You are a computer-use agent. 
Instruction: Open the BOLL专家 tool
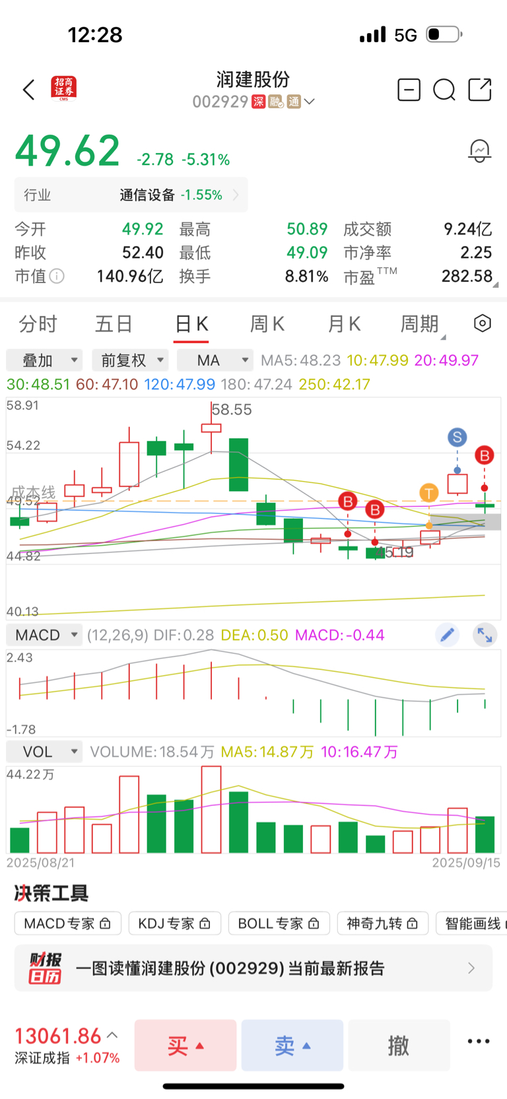(x=279, y=923)
